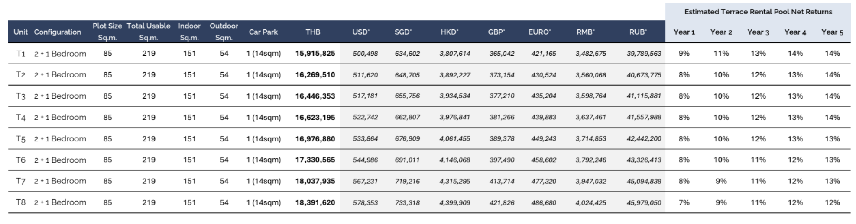Click USD value 544,986
This screenshot has width=856, height=224.
coord(365,160)
